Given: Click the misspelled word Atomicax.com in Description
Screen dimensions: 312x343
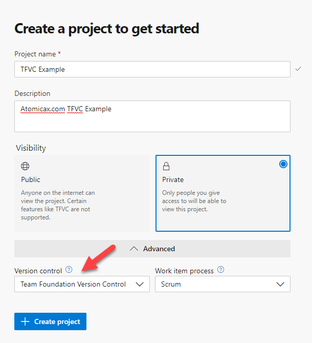Looking at the screenshot, I should [x=42, y=109].
